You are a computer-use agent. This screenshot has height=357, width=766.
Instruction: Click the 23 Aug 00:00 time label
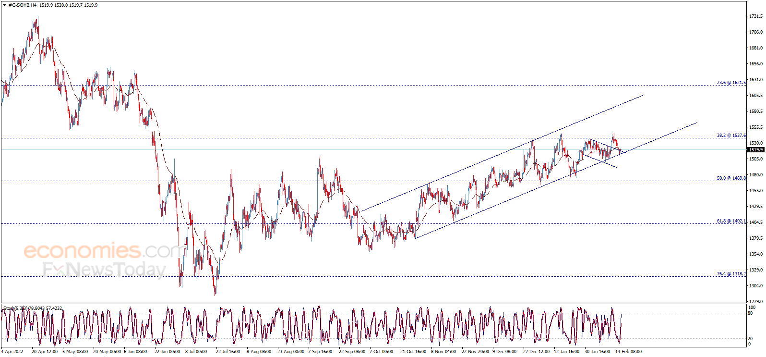[x=291, y=351]
